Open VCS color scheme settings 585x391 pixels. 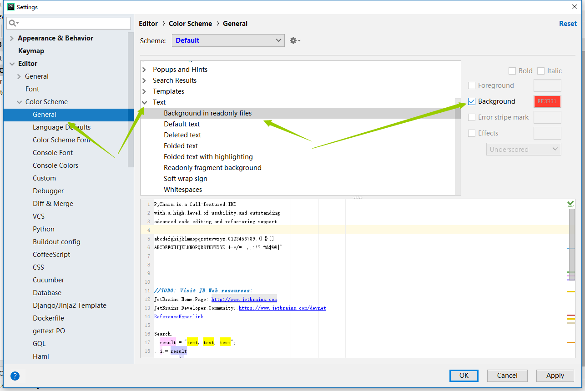(39, 216)
